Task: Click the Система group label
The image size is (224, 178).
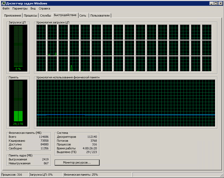Action: pos(62,133)
